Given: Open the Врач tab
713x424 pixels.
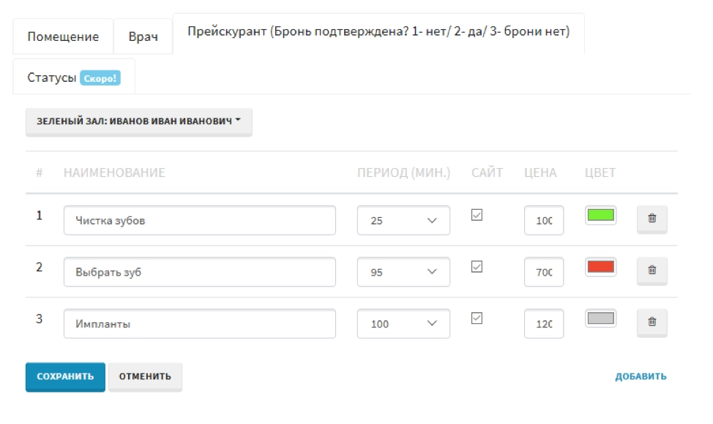Looking at the screenshot, I should 143,37.
